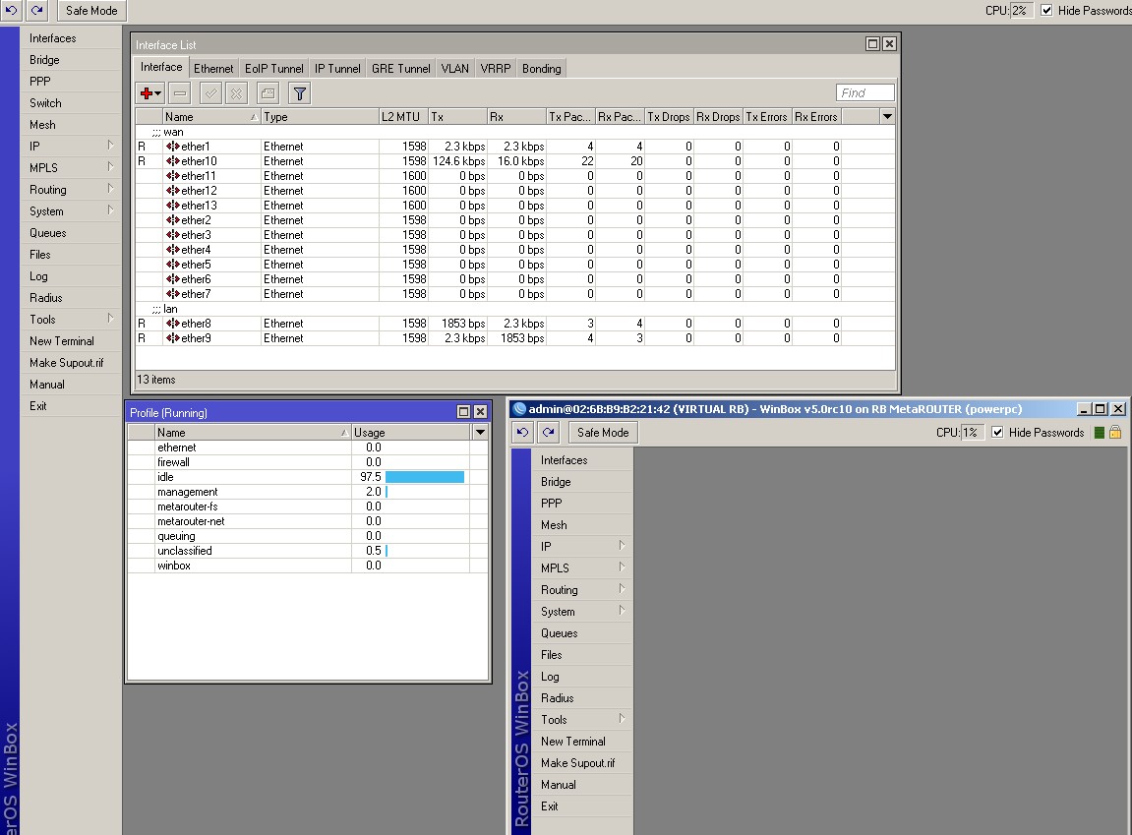Toggle Hide Passwords in VIRTUAL RB window
The image size is (1132, 835).
997,433
